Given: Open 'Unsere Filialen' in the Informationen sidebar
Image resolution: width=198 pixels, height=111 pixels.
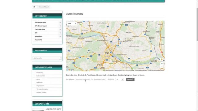Looking at the screenshot, I should coord(41,92).
